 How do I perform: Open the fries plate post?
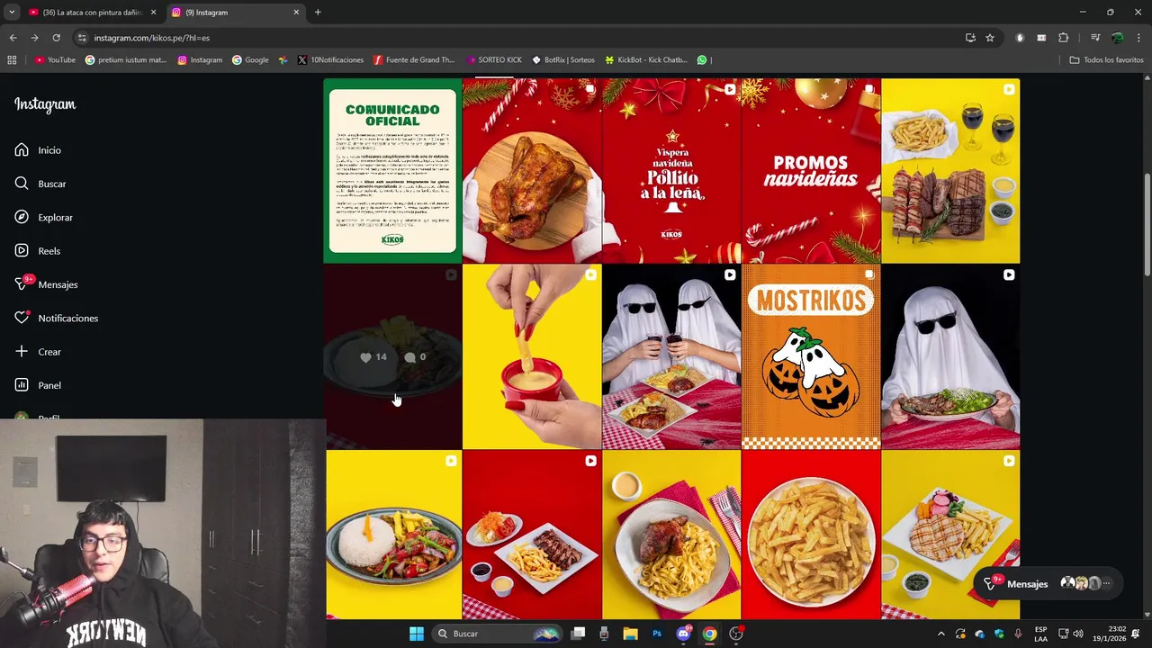tap(811, 535)
